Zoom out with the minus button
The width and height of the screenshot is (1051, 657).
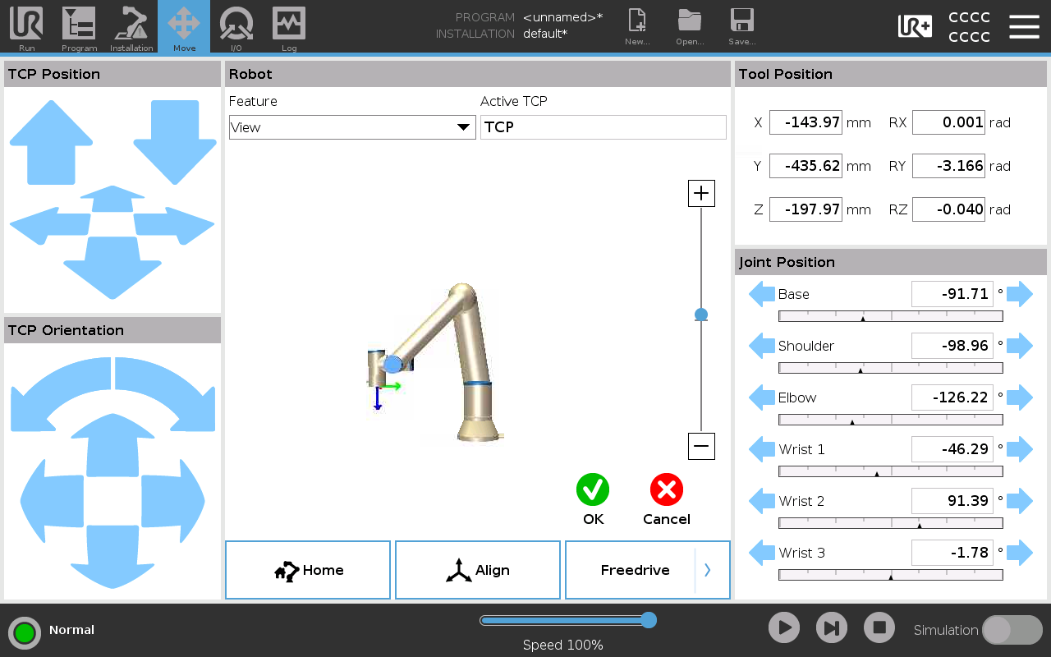click(701, 447)
